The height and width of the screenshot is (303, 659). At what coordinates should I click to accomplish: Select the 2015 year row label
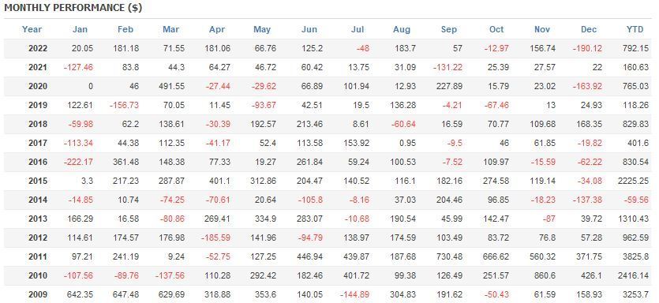(38, 181)
